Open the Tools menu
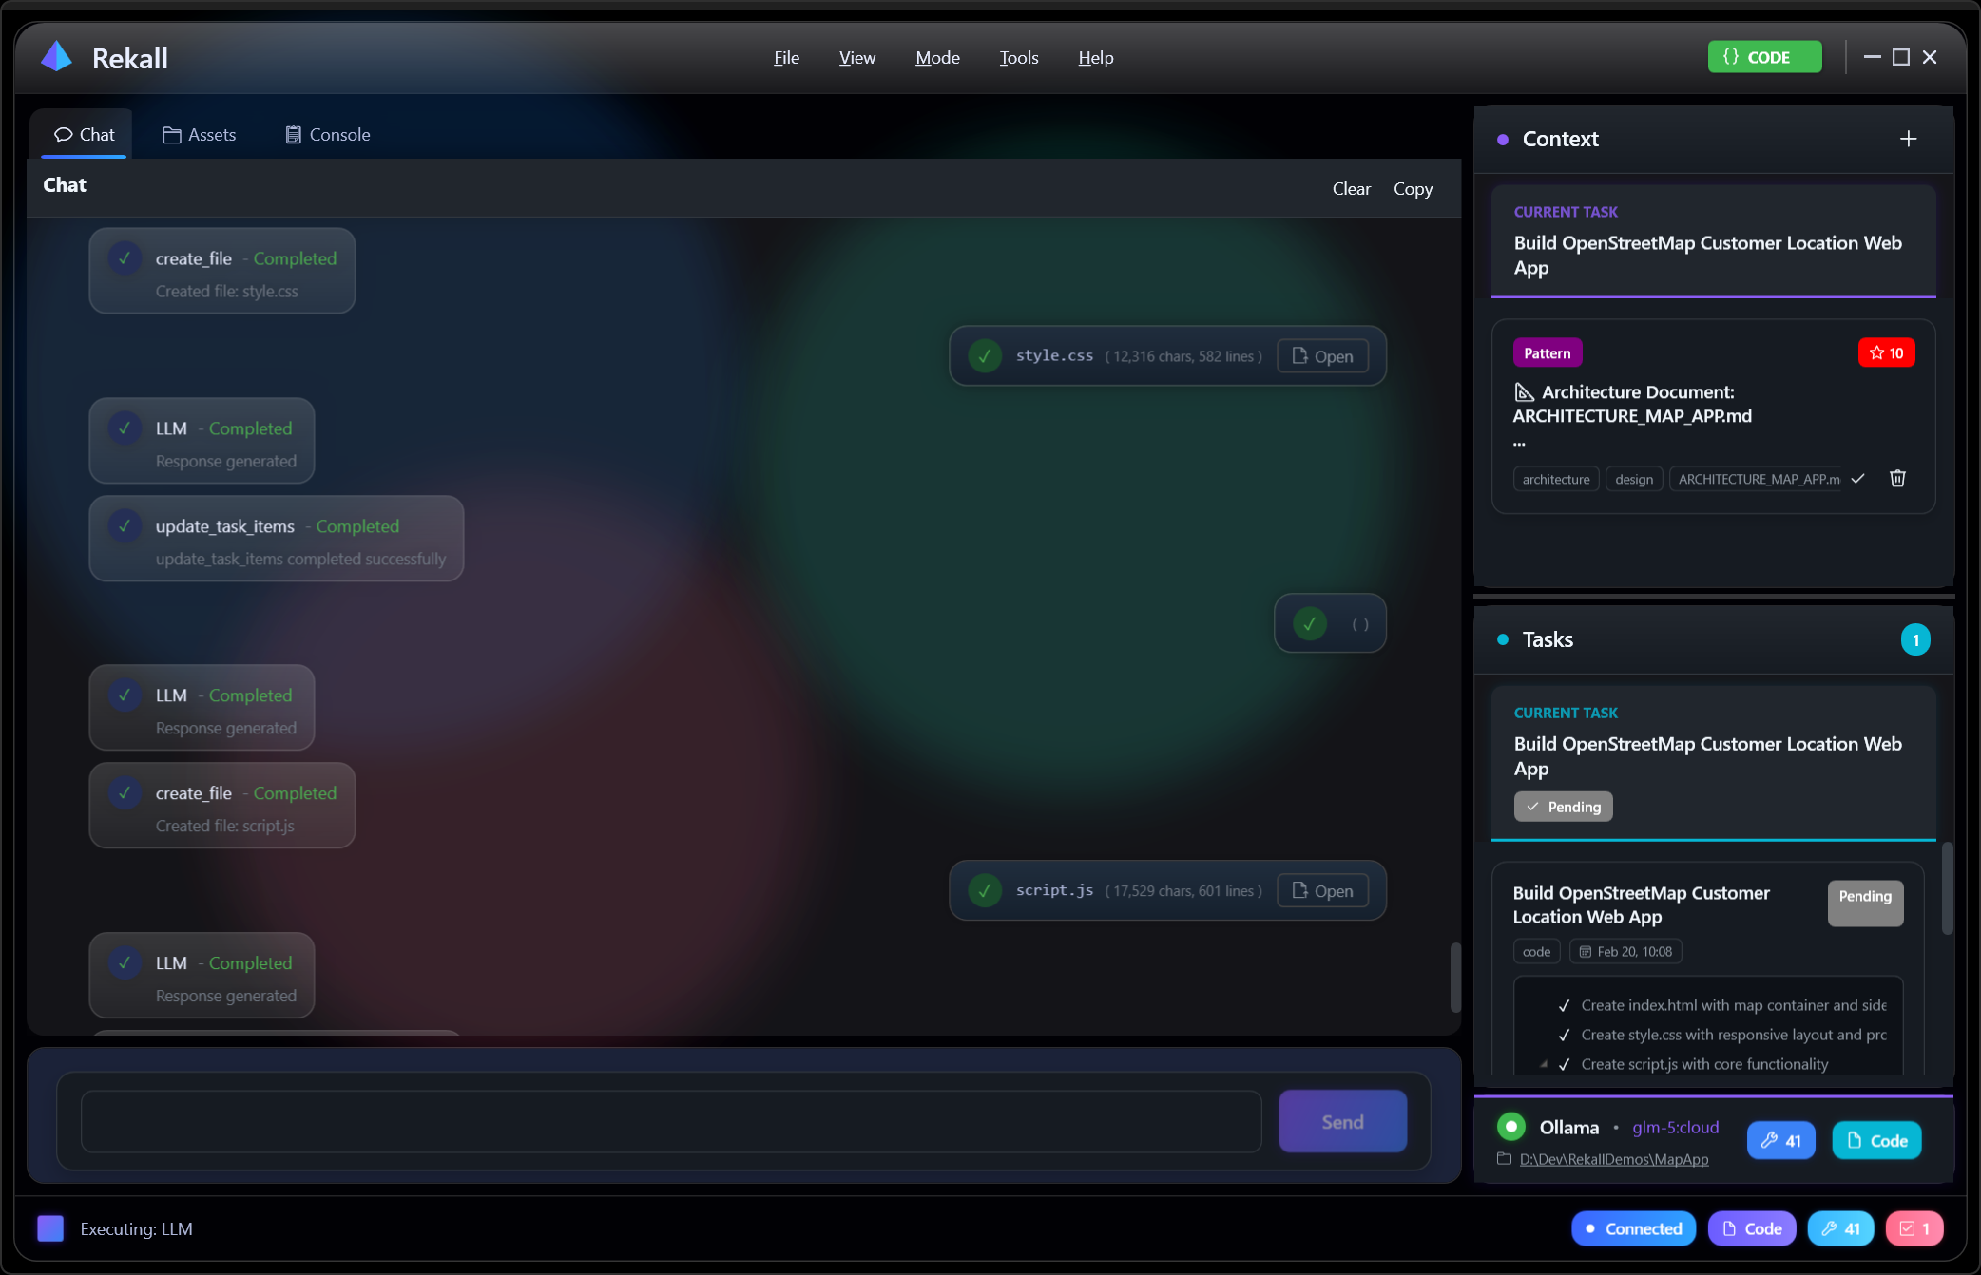 [x=1018, y=58]
